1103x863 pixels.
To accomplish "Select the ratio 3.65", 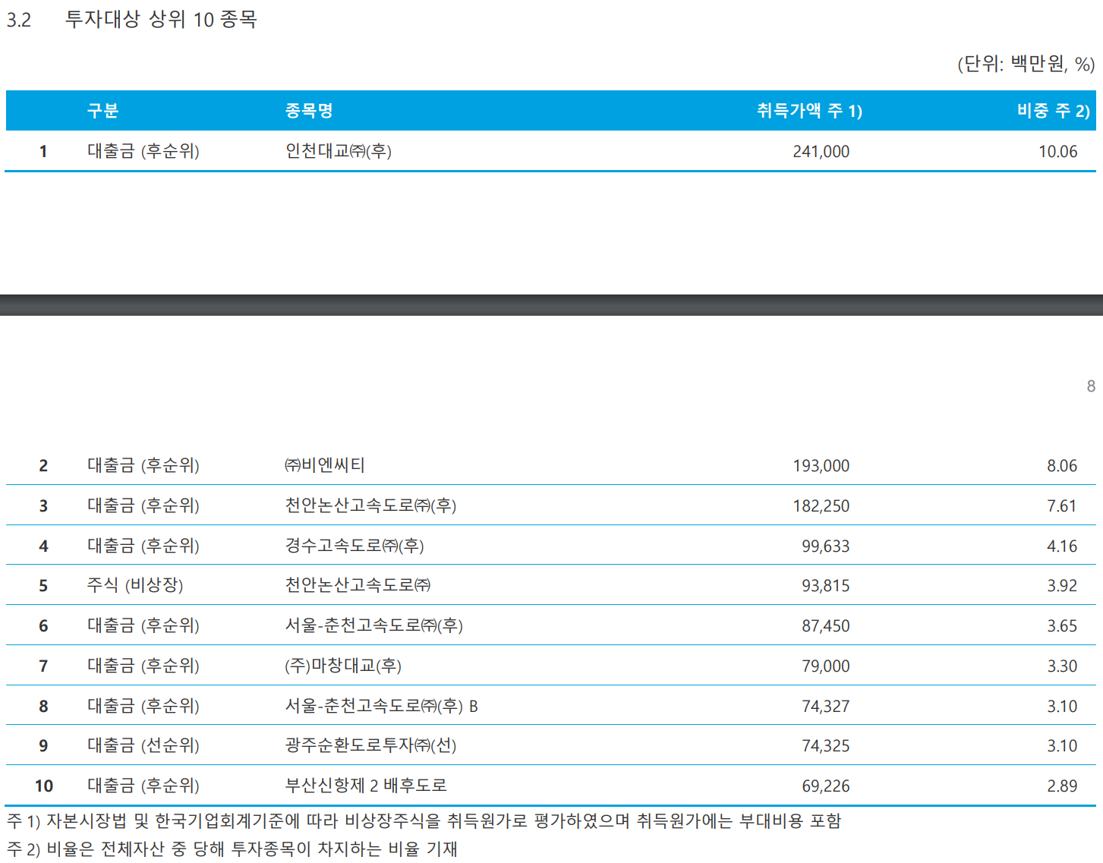I will (1062, 626).
